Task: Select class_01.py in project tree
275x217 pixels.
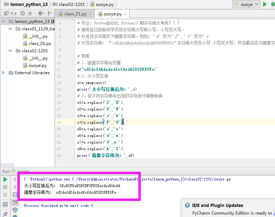Action: click(40, 44)
